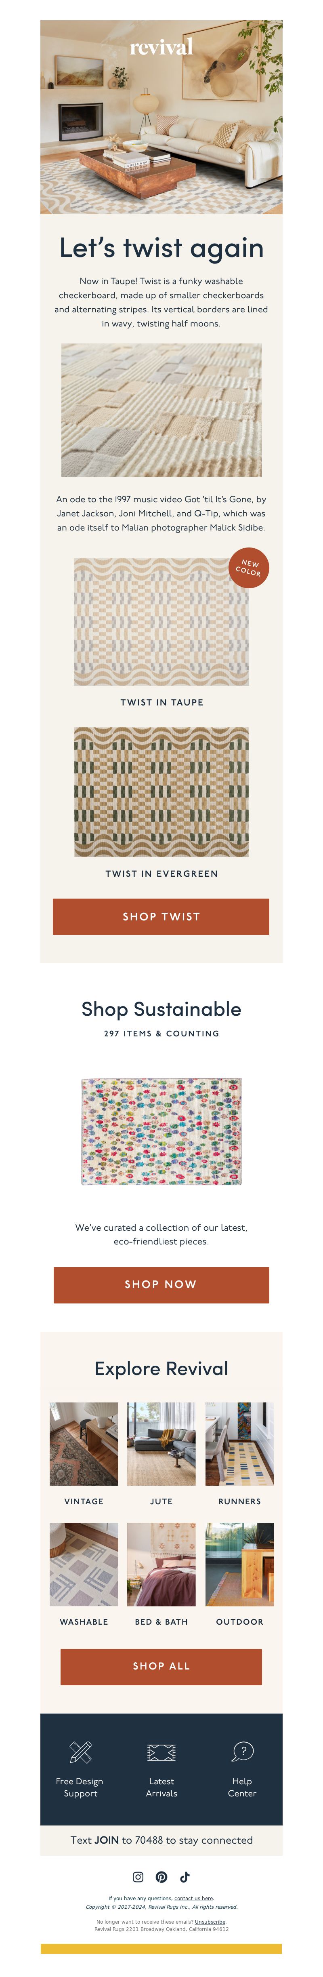Open the Jute category image
Screen dimensions: 323x1977
161,1444
